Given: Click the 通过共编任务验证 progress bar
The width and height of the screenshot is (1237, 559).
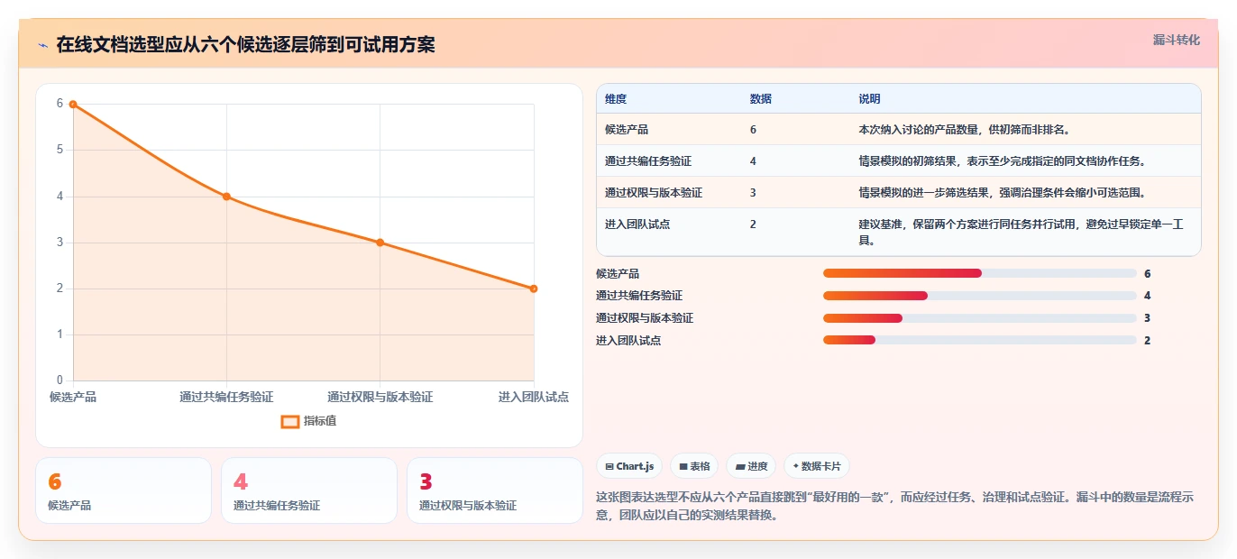Looking at the screenshot, I should (x=979, y=296).
